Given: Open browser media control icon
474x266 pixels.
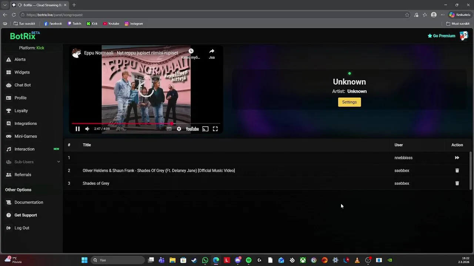Looking at the screenshot, I should coord(416,15).
